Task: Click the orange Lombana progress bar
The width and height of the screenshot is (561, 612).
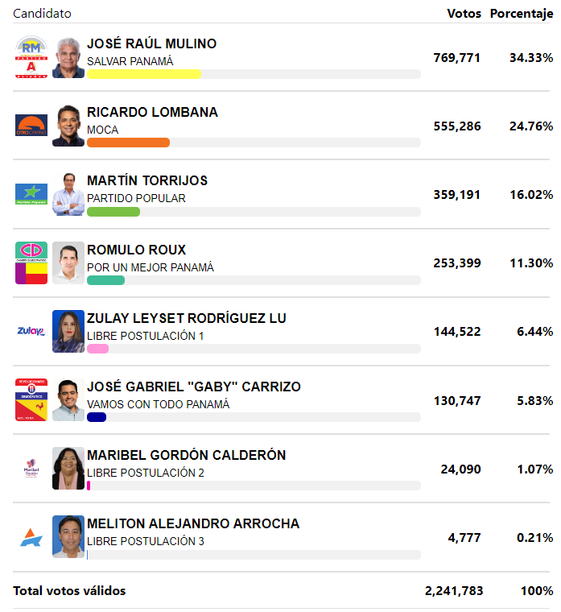Action: (128, 143)
